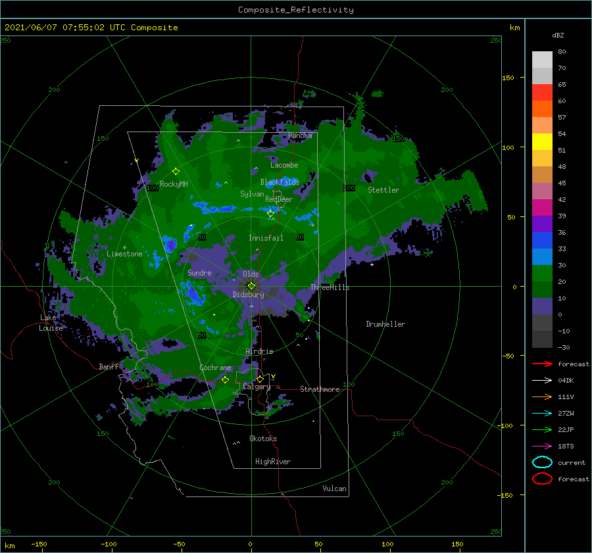Click the Olds city label
592x553 pixels.
coord(251,274)
